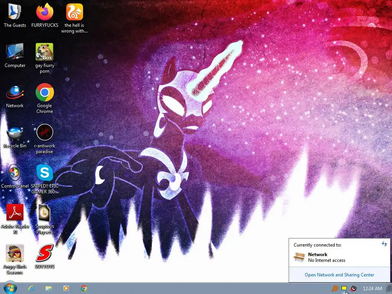Select the "Google Chrome" icon label
This screenshot has width=392, height=294.
tap(44, 108)
